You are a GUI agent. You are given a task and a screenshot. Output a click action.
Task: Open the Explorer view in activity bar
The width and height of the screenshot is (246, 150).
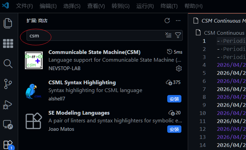coord(8,23)
